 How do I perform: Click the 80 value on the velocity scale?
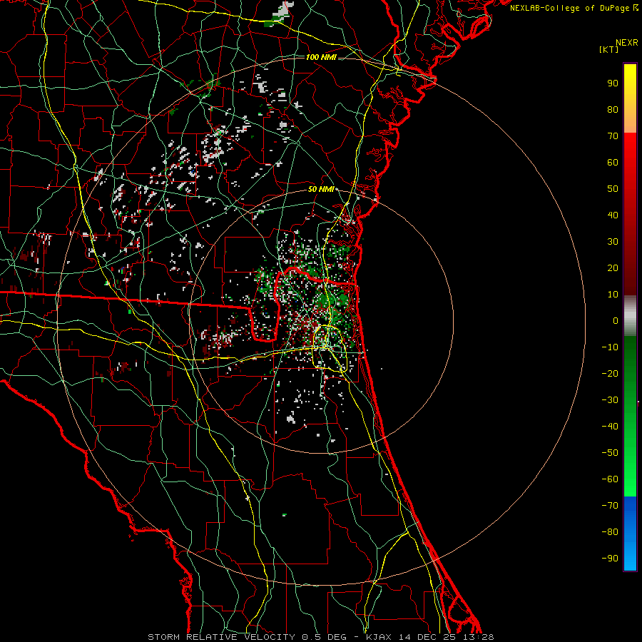coord(613,110)
